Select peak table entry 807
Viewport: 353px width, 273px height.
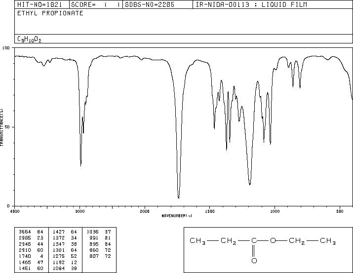[x=94, y=256]
